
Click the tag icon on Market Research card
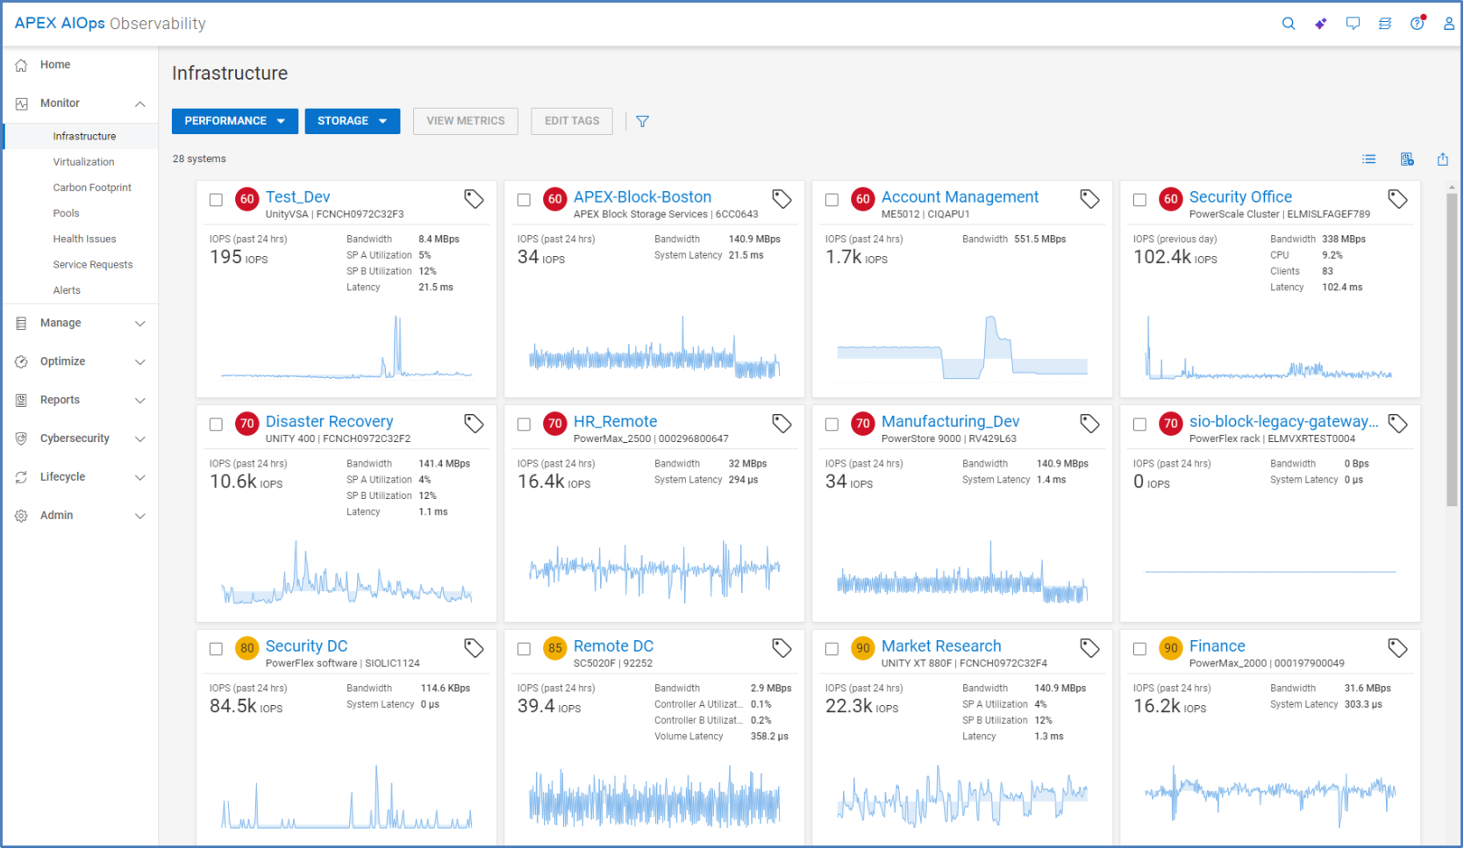click(x=1089, y=648)
